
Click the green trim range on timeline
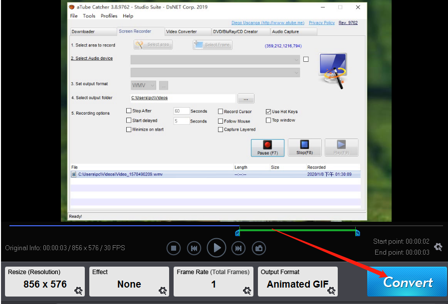(x=298, y=230)
